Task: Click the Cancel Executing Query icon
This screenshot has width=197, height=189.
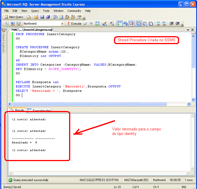Action: (91, 23)
